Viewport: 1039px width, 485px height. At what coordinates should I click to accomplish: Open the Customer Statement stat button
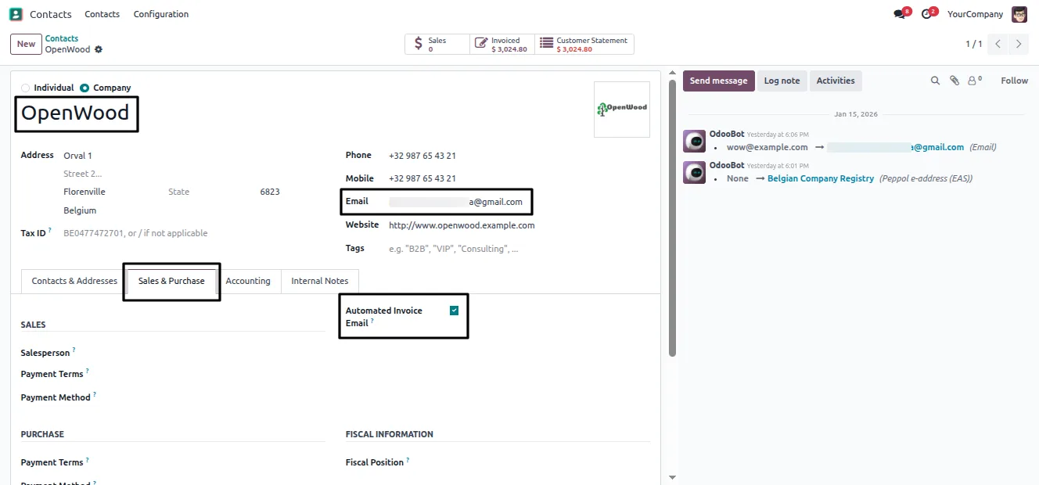point(584,45)
